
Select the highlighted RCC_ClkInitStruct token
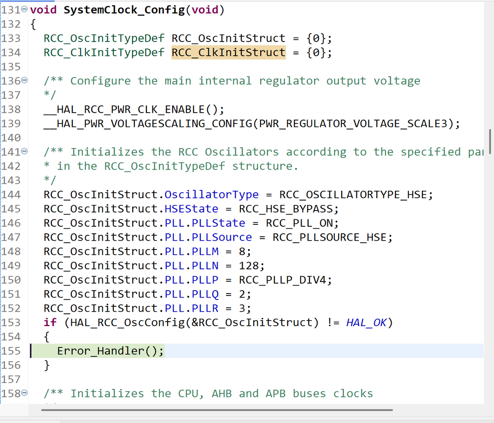point(228,52)
